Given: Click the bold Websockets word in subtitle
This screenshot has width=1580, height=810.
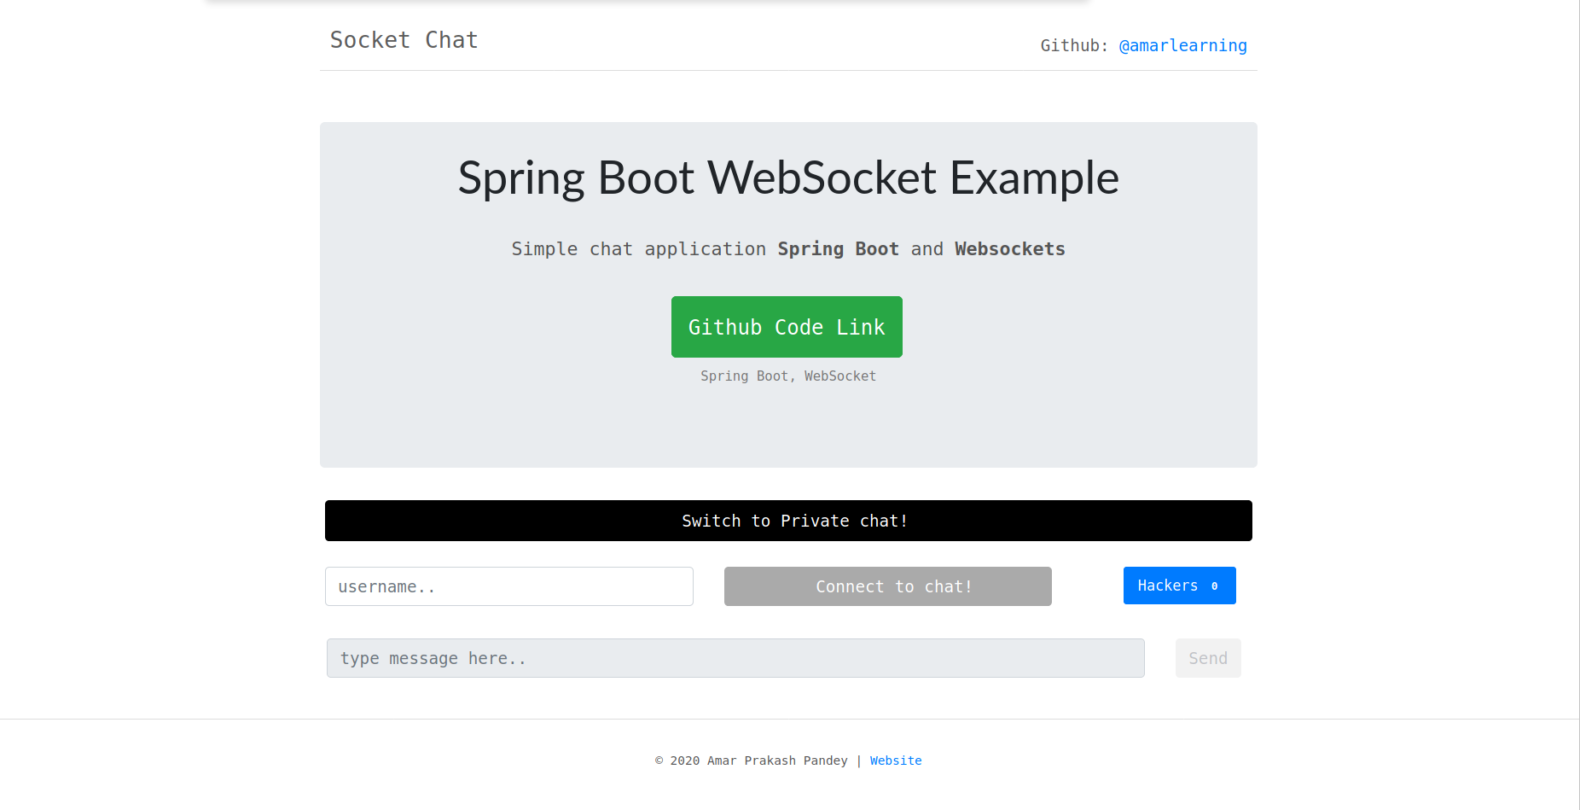Looking at the screenshot, I should [x=1009, y=249].
